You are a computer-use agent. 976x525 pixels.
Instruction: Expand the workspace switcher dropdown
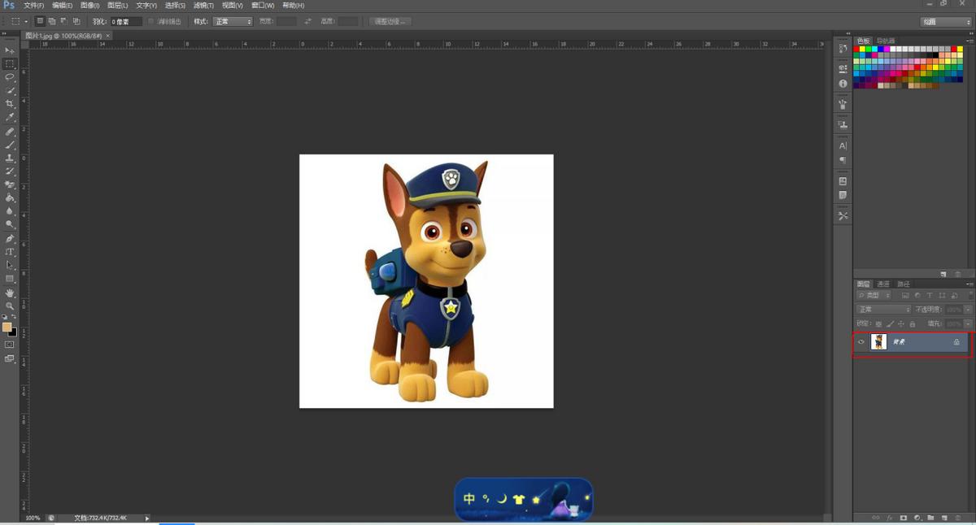click(x=946, y=22)
